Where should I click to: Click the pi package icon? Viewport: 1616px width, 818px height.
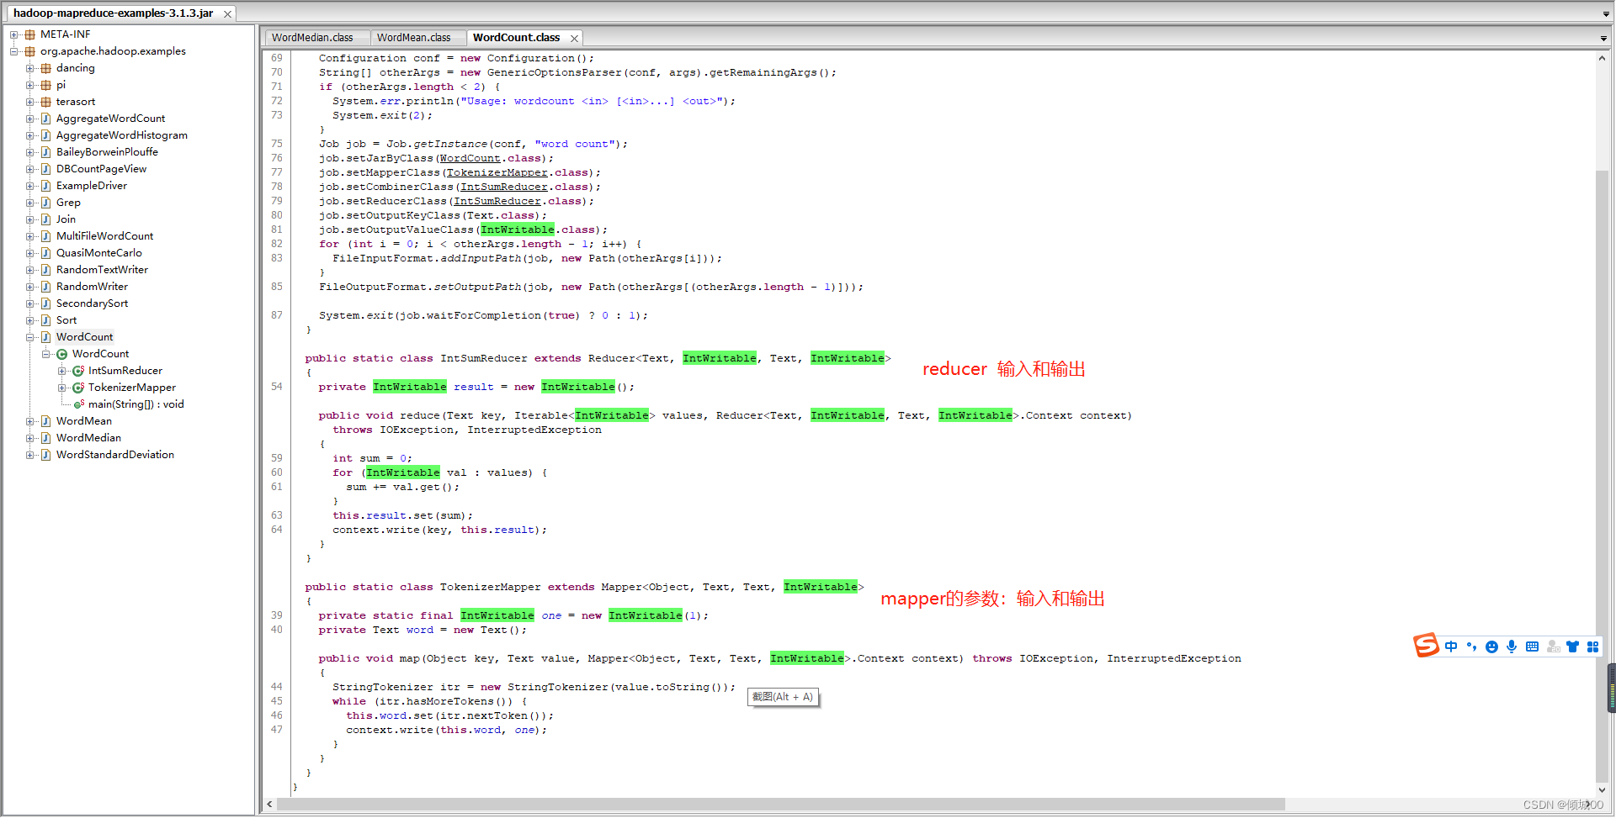tap(46, 85)
